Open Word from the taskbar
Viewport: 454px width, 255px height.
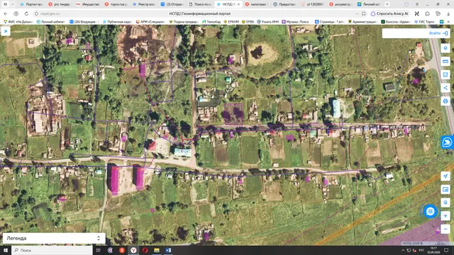pyautogui.click(x=168, y=250)
